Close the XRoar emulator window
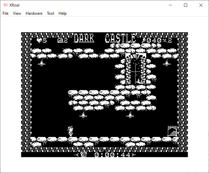209x173 pixels. [201, 5]
